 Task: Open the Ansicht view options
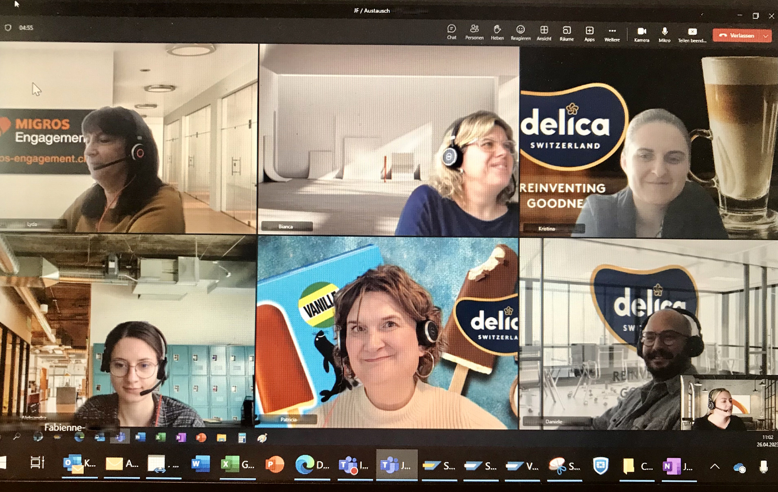(544, 33)
